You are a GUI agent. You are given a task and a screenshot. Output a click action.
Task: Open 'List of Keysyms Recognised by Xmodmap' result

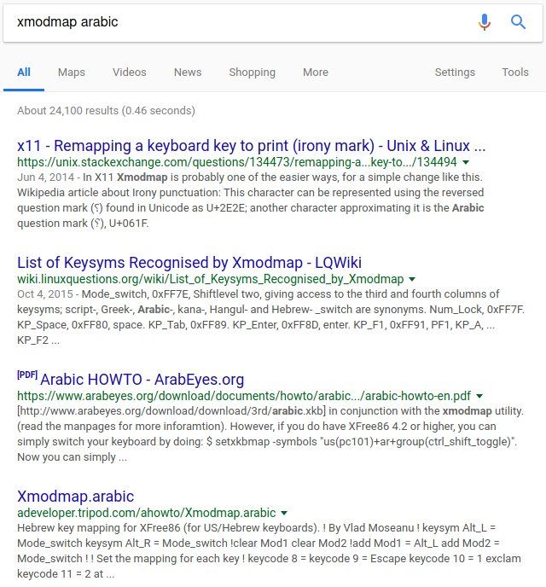point(189,263)
